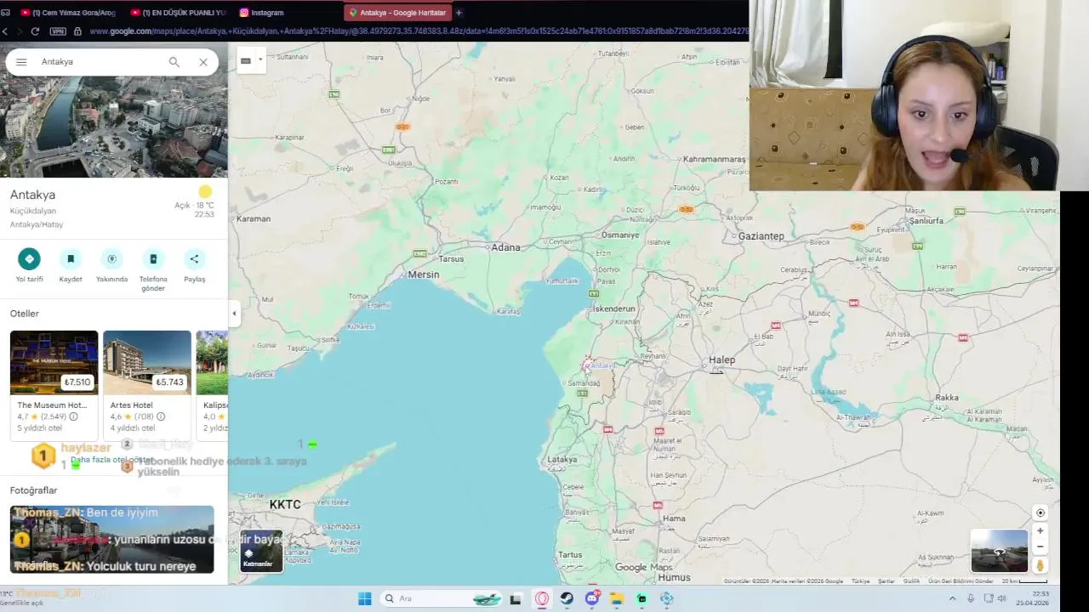Click the Mersin city label
The height and width of the screenshot is (612, 1089).
tap(424, 274)
